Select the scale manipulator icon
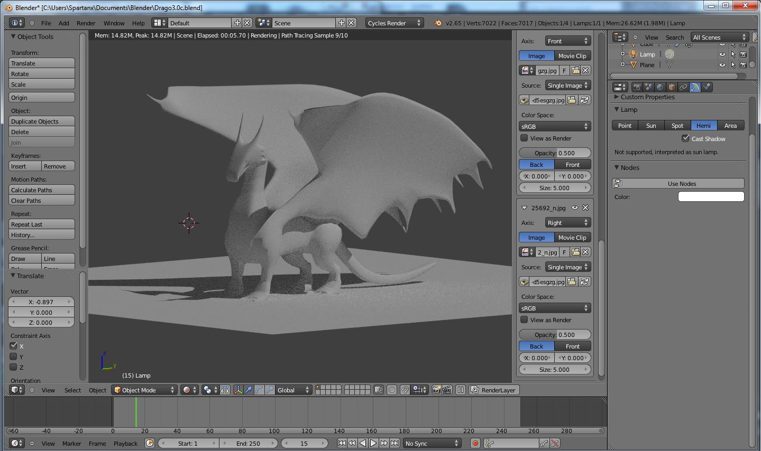Viewport: 761px width, 451px height. 270,390
